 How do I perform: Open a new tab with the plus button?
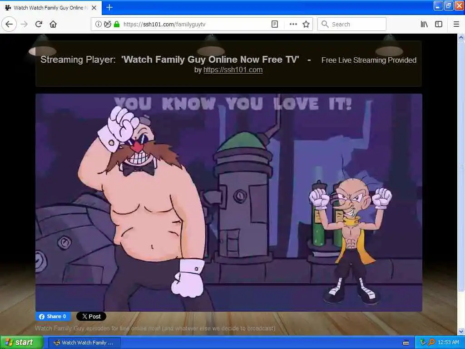[109, 7]
